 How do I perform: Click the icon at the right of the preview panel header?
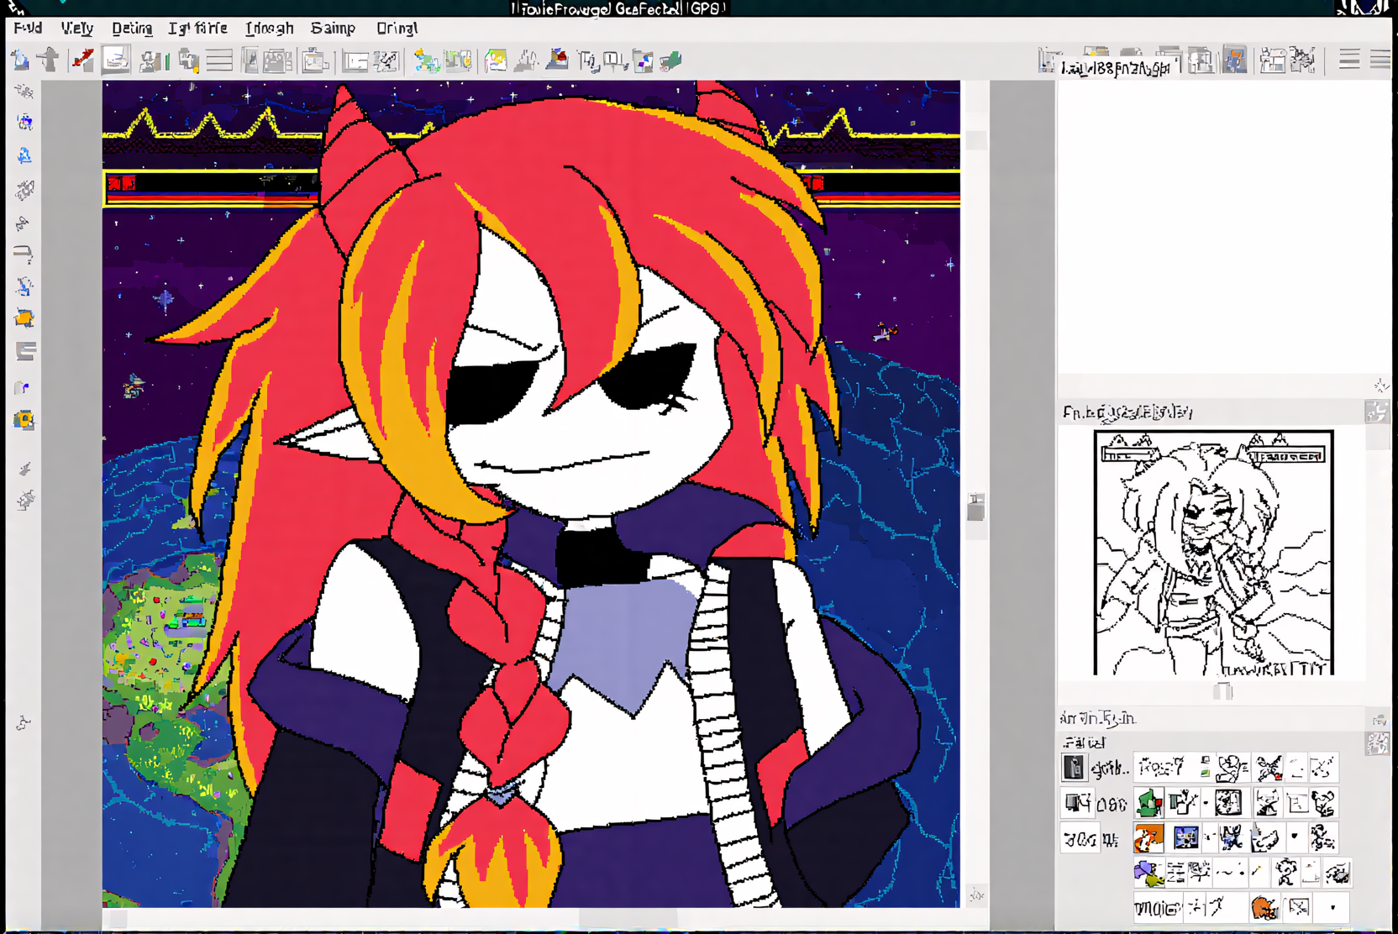pyautogui.click(x=1377, y=412)
